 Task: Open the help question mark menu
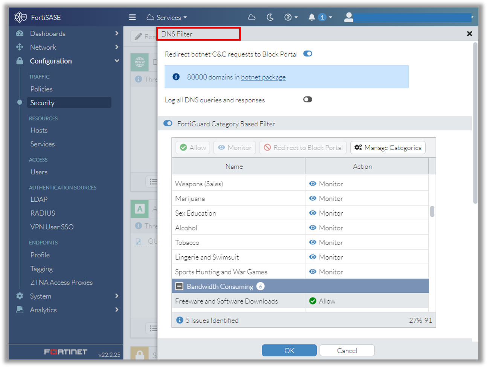290,17
